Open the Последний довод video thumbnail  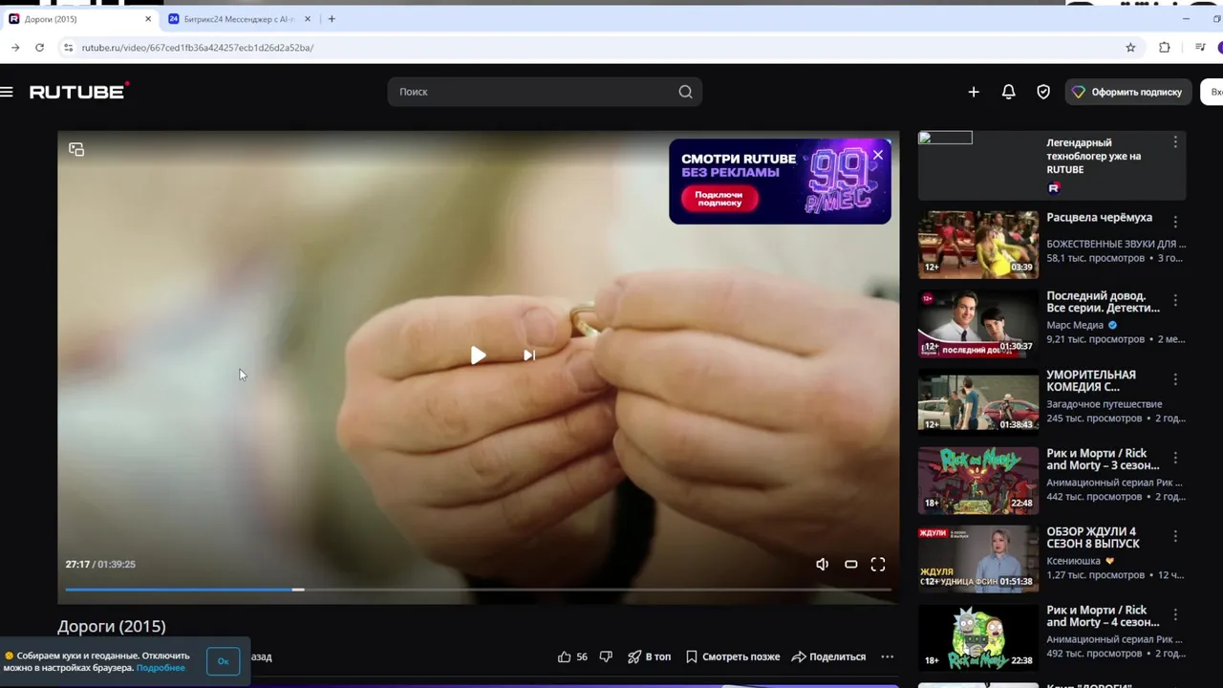point(978,324)
